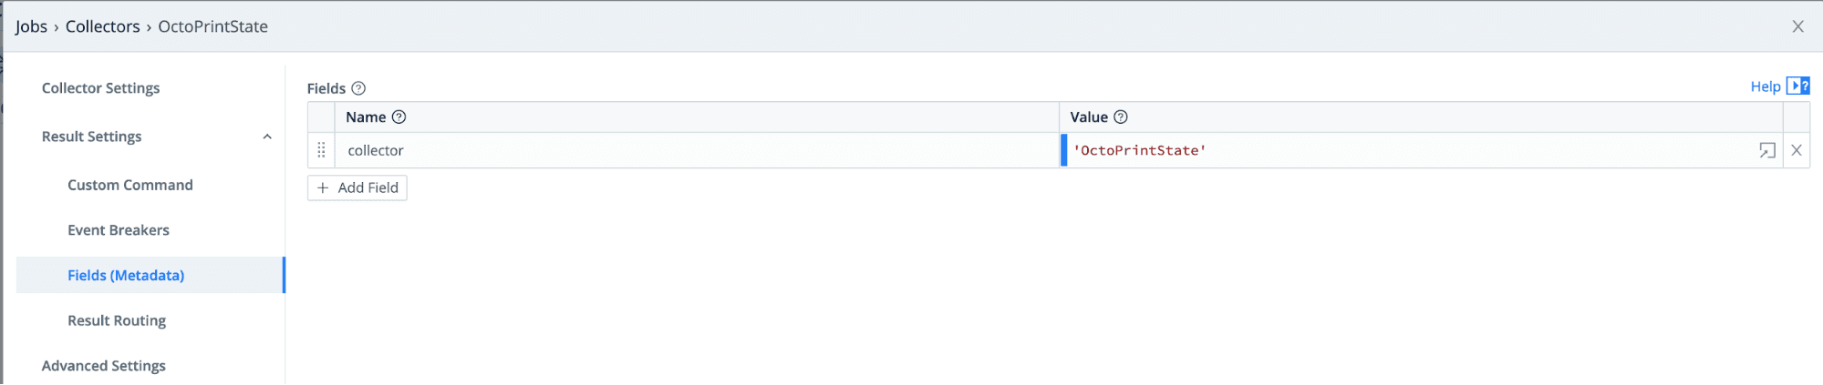This screenshot has width=1823, height=385.
Task: Open the Collector Settings section
Action: (x=101, y=88)
